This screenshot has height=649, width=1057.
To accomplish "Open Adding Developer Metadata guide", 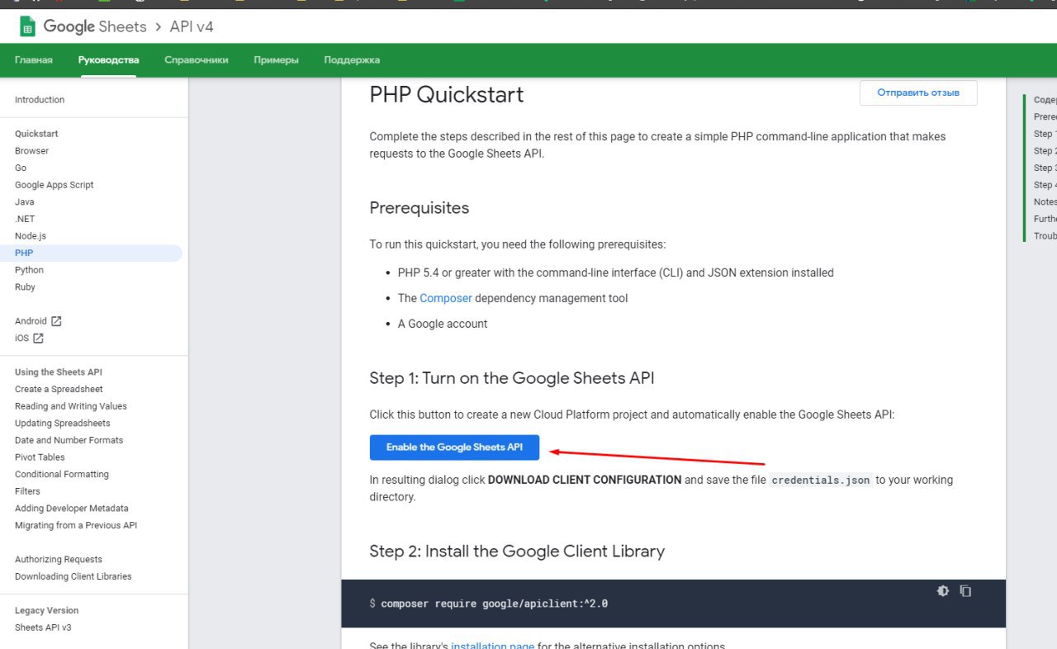I will 72,509.
